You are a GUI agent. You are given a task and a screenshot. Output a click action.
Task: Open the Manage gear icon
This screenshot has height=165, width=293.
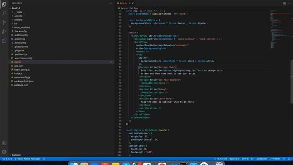(x=4, y=152)
